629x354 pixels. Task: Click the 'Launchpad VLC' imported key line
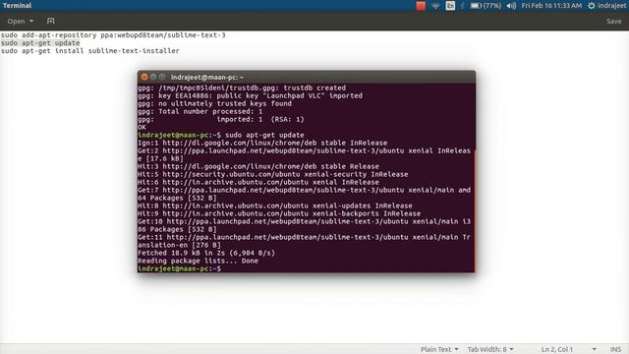[250, 95]
